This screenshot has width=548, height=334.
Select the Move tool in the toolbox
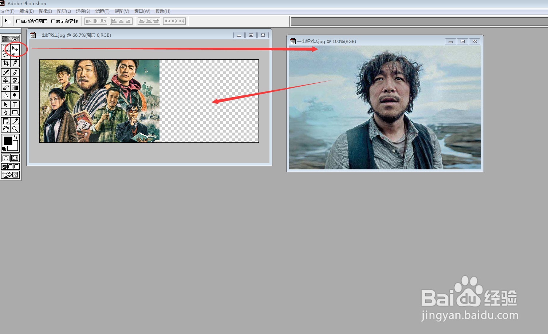click(15, 48)
